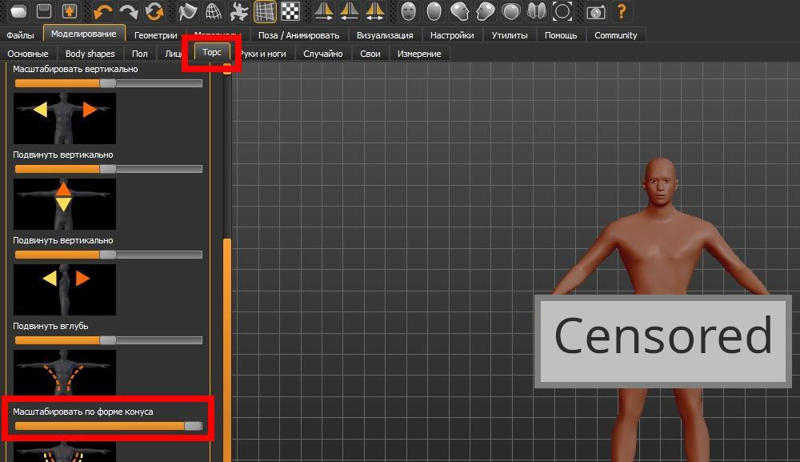Switch to the Пол sub-tab
Viewport: 800px width, 462px height.
140,54
